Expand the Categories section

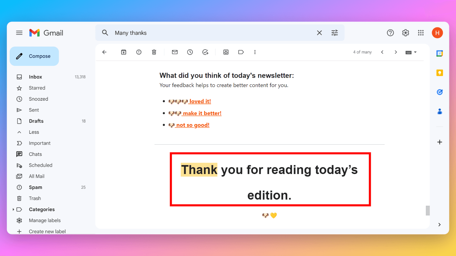tap(13, 209)
